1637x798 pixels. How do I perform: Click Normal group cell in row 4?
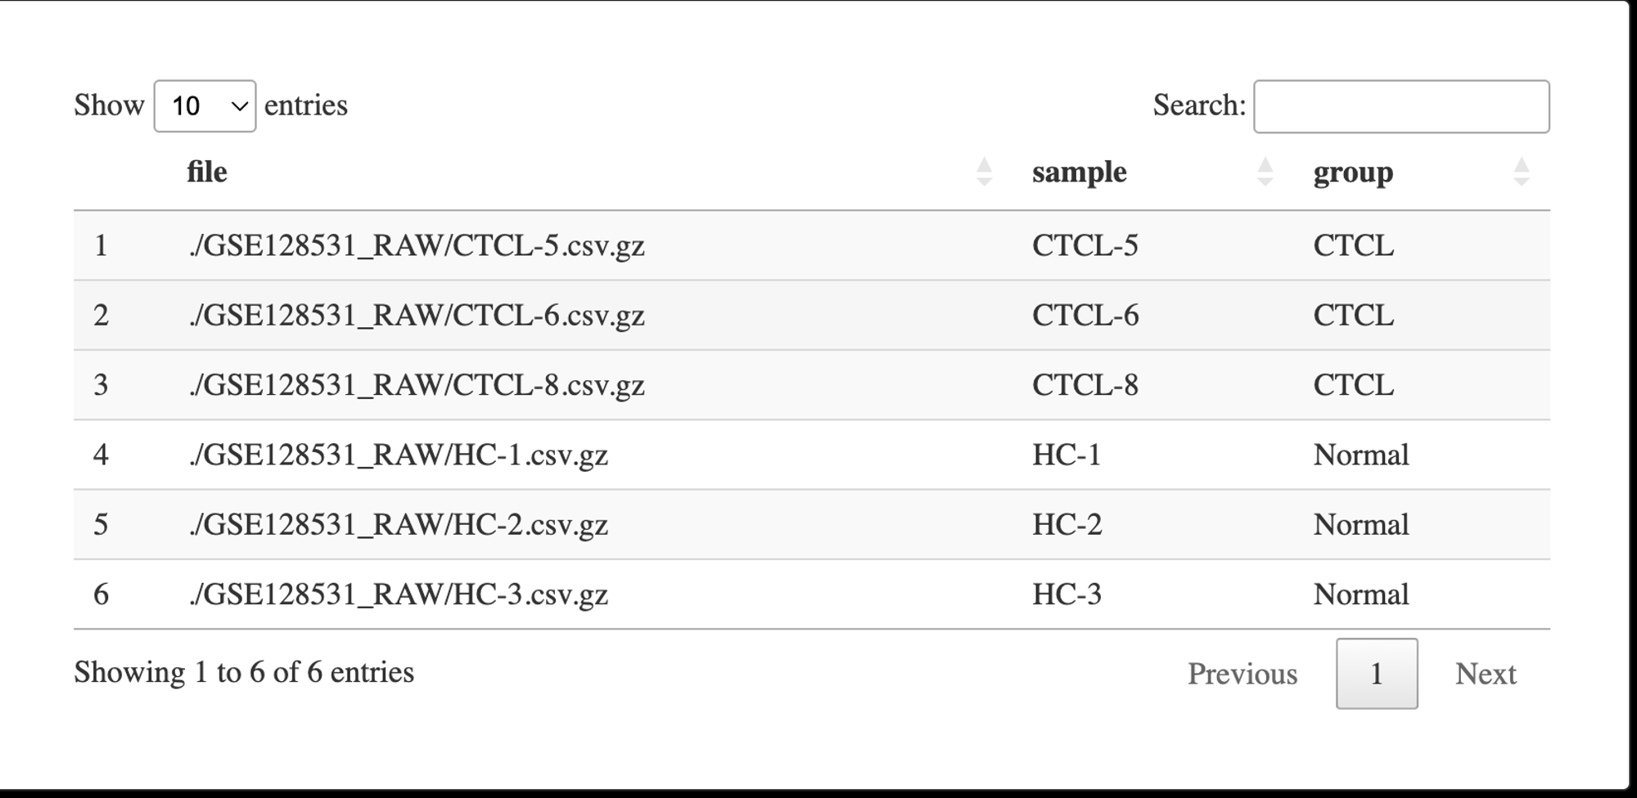point(1361,455)
